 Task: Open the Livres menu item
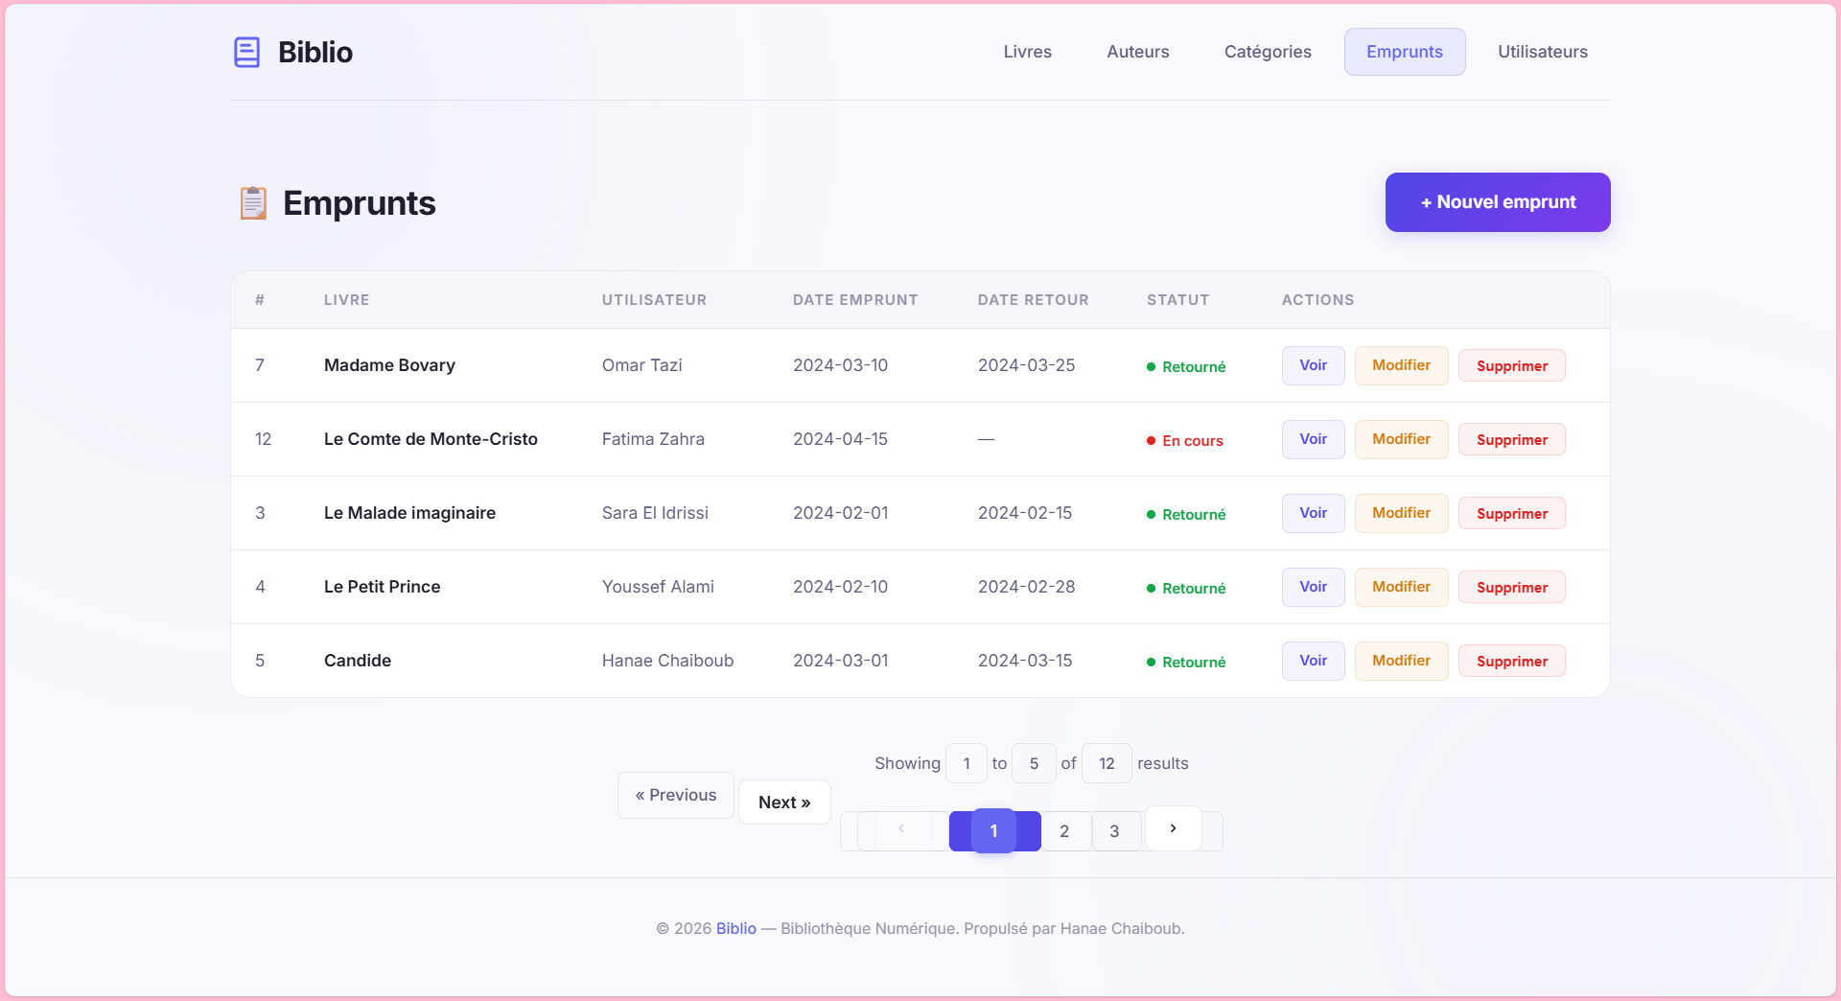pyautogui.click(x=1027, y=52)
